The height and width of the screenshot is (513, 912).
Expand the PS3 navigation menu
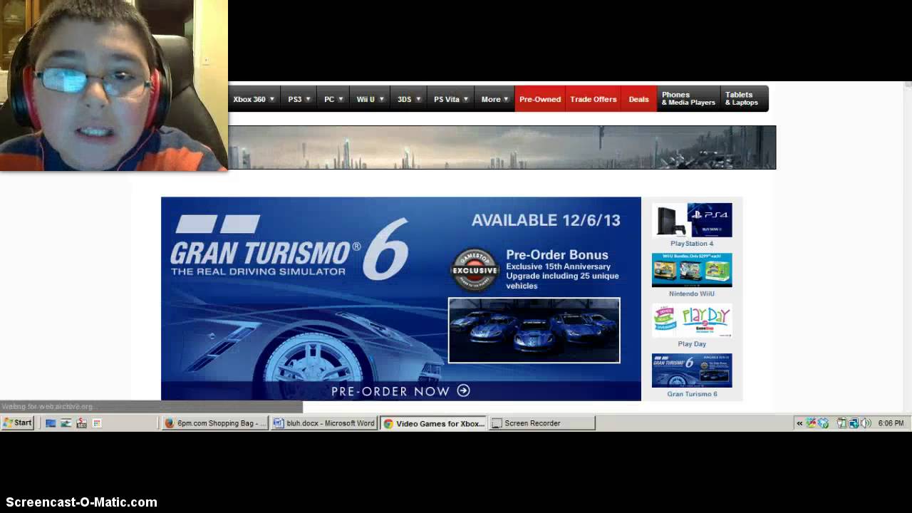pos(299,99)
